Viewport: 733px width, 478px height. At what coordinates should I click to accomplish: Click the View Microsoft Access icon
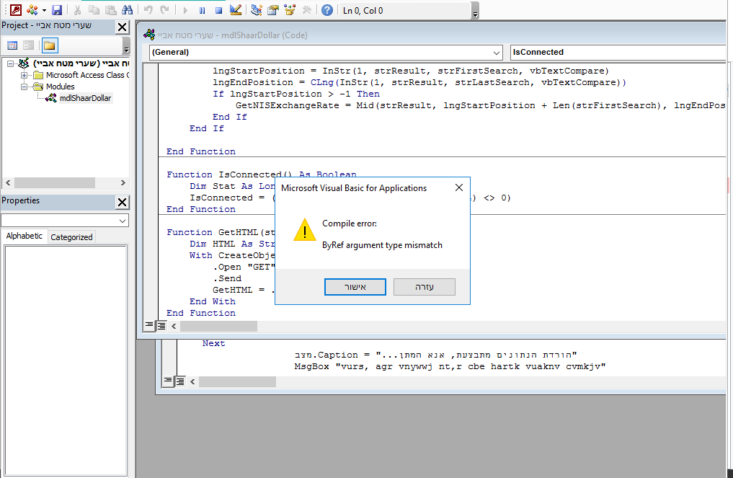pos(16,10)
